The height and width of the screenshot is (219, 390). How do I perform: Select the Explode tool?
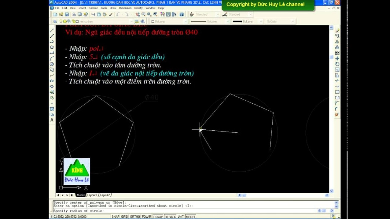(x=337, y=115)
